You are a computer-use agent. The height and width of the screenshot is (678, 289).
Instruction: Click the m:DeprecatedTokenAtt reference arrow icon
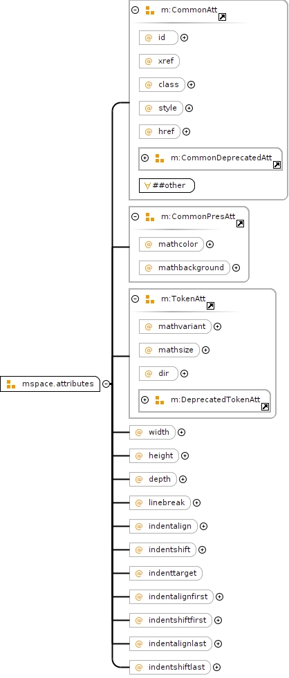tap(265, 407)
